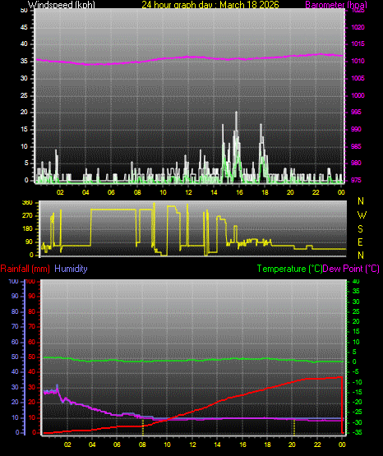Click the 16 hour label under the windspeed graph

coord(239,192)
